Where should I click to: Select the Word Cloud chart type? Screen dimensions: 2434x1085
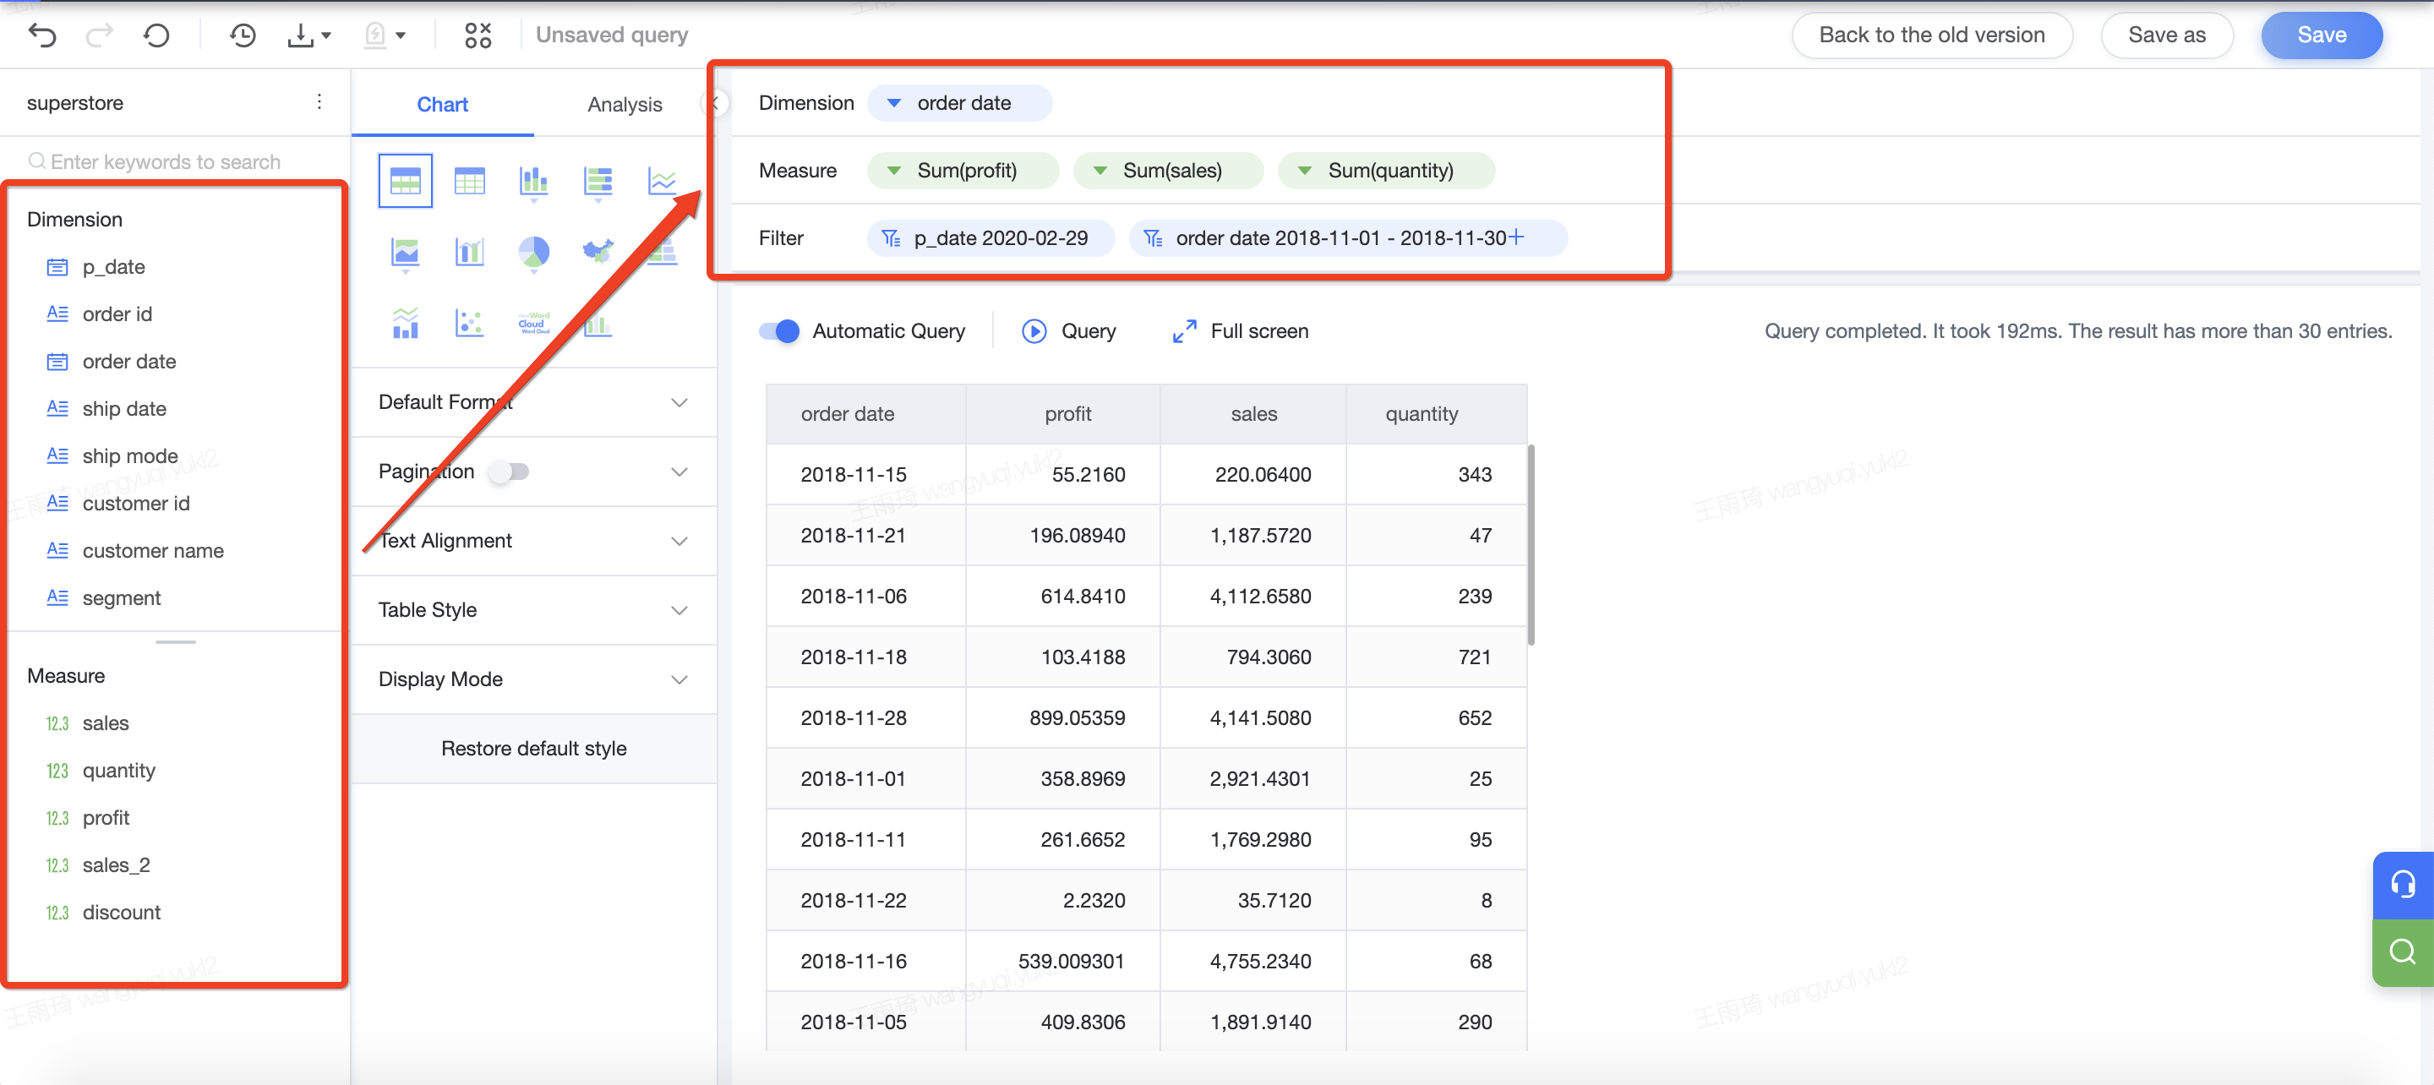[x=534, y=324]
